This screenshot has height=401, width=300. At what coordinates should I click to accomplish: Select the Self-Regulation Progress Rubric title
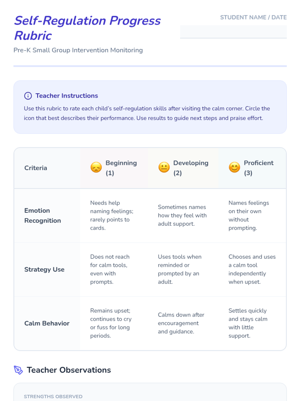pos(87,28)
